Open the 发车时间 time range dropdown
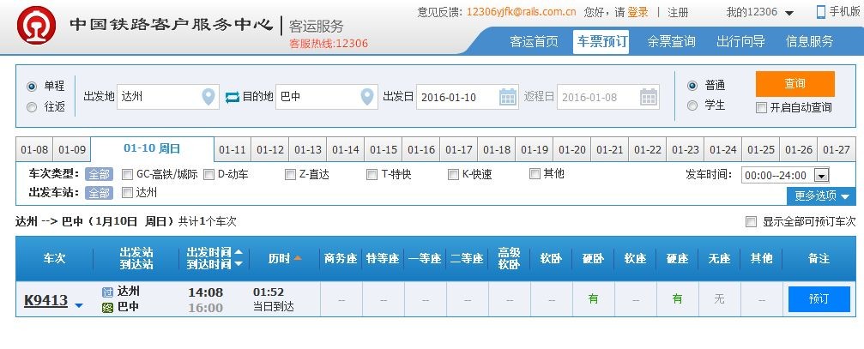 (821, 175)
